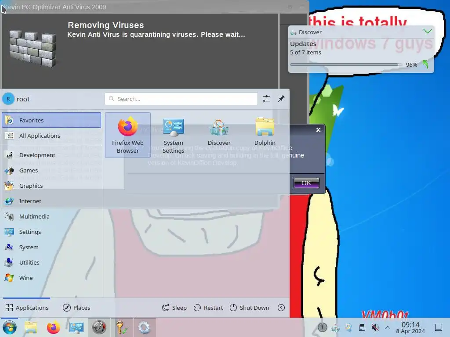
Task: Click the tray icon left of clipboard
Action: pyautogui.click(x=348, y=327)
